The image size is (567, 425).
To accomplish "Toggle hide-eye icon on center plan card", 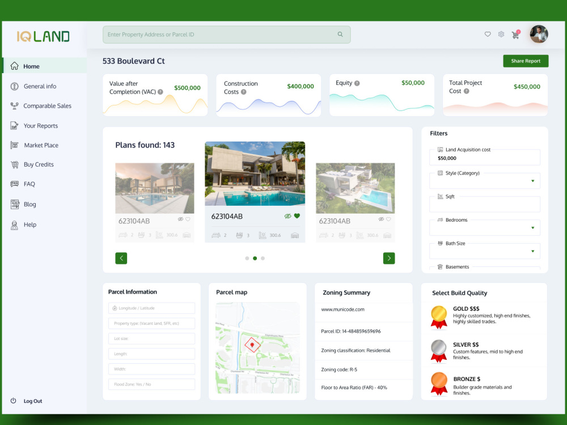I will click(288, 216).
